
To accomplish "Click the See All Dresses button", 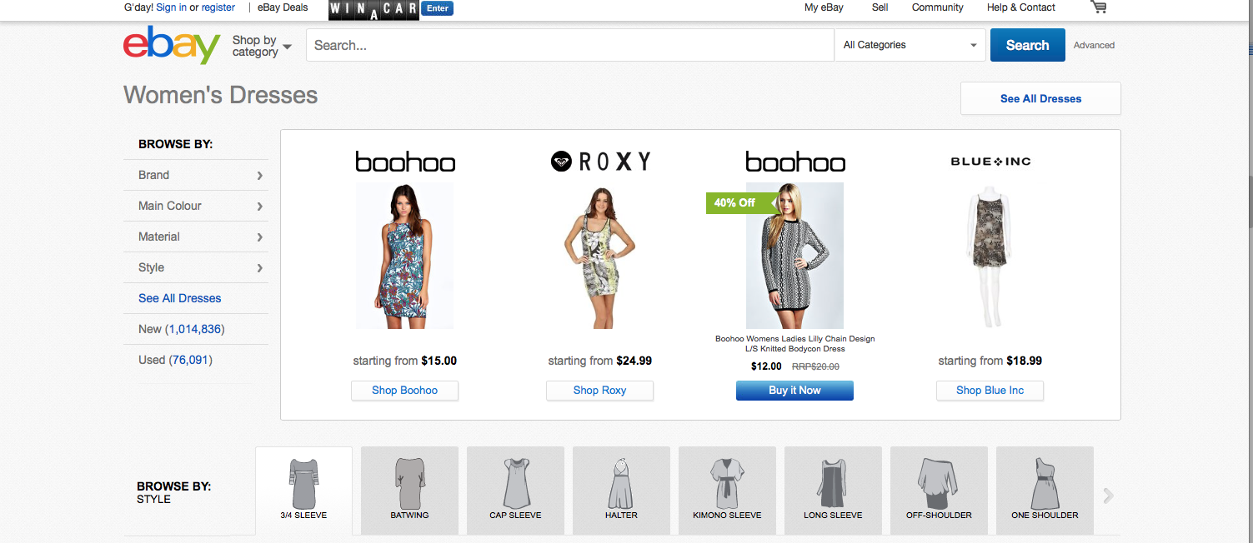I will point(1040,98).
